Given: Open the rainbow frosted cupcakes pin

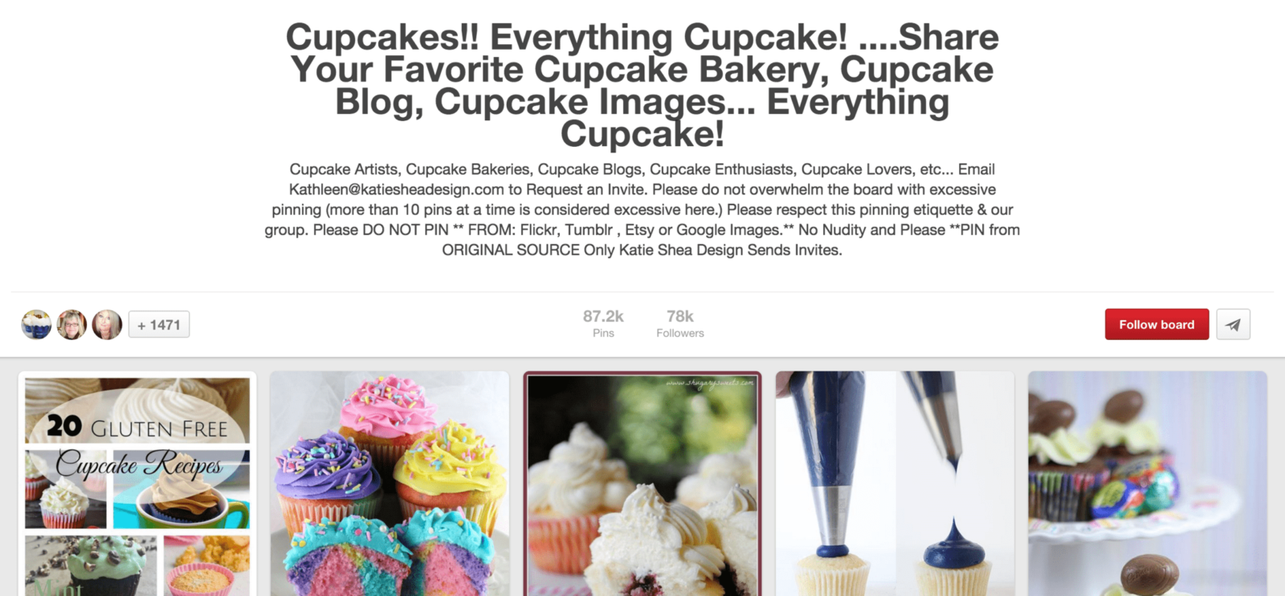Looking at the screenshot, I should tap(390, 484).
